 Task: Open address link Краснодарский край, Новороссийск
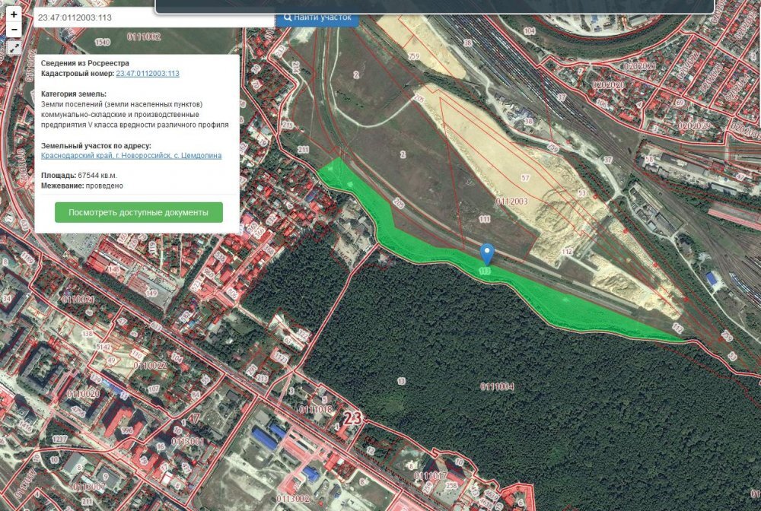pos(131,156)
